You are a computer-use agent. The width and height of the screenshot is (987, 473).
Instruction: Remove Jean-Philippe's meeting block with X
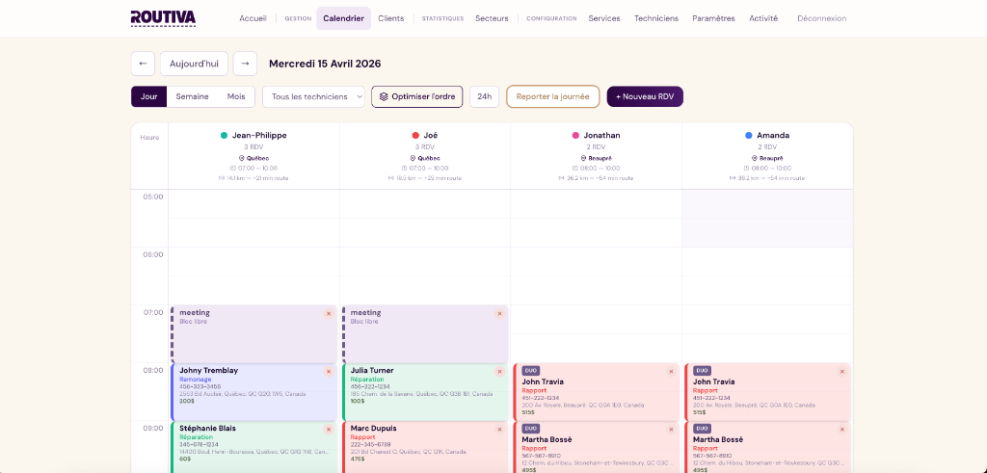tap(328, 313)
